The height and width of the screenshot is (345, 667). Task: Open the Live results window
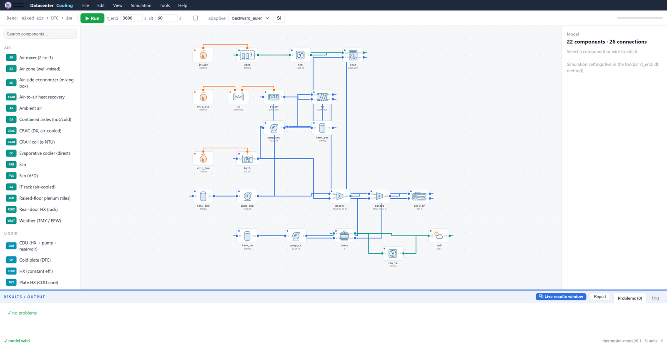coord(561,297)
